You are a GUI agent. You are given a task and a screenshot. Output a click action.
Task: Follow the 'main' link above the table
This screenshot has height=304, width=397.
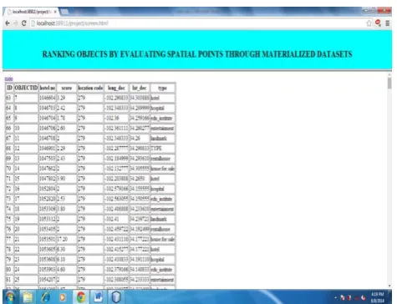click(8, 79)
